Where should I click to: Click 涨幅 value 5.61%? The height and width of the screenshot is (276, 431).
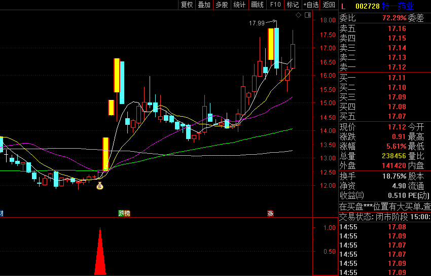(x=397, y=146)
